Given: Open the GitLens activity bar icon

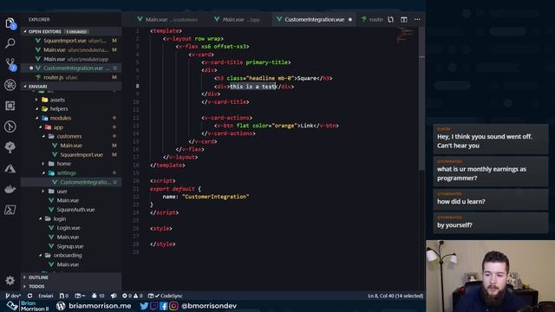Looking at the screenshot, I should click(10, 127).
